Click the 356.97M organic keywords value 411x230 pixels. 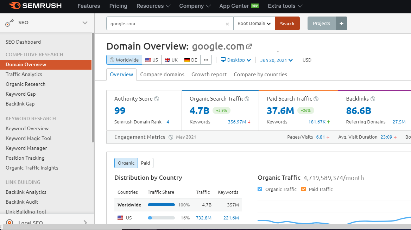(237, 122)
